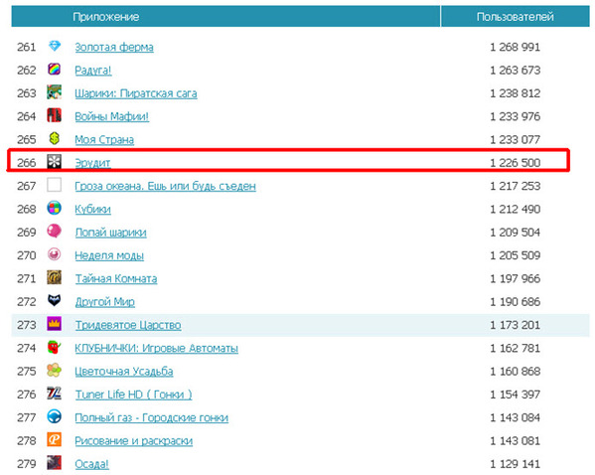
Task: Click the Пользователей column header
Action: point(515,16)
